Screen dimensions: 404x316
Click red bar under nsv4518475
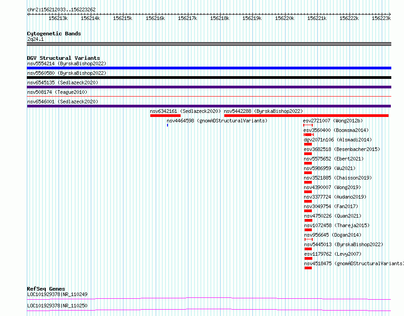[308, 268]
